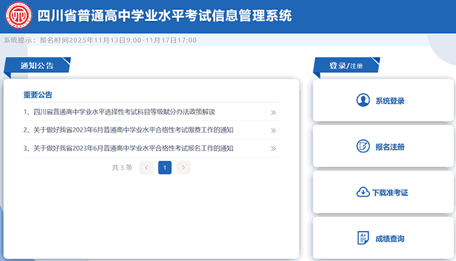Click the A+ report icon beside 成绩查询
This screenshot has width=456, height=261.
(x=363, y=238)
